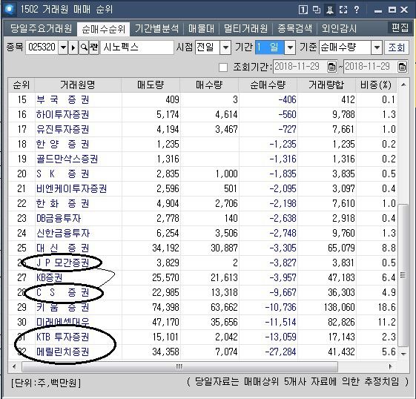This screenshot has width=416, height=399.
Task: Toggle the pin window icon
Action: [x=330, y=10]
